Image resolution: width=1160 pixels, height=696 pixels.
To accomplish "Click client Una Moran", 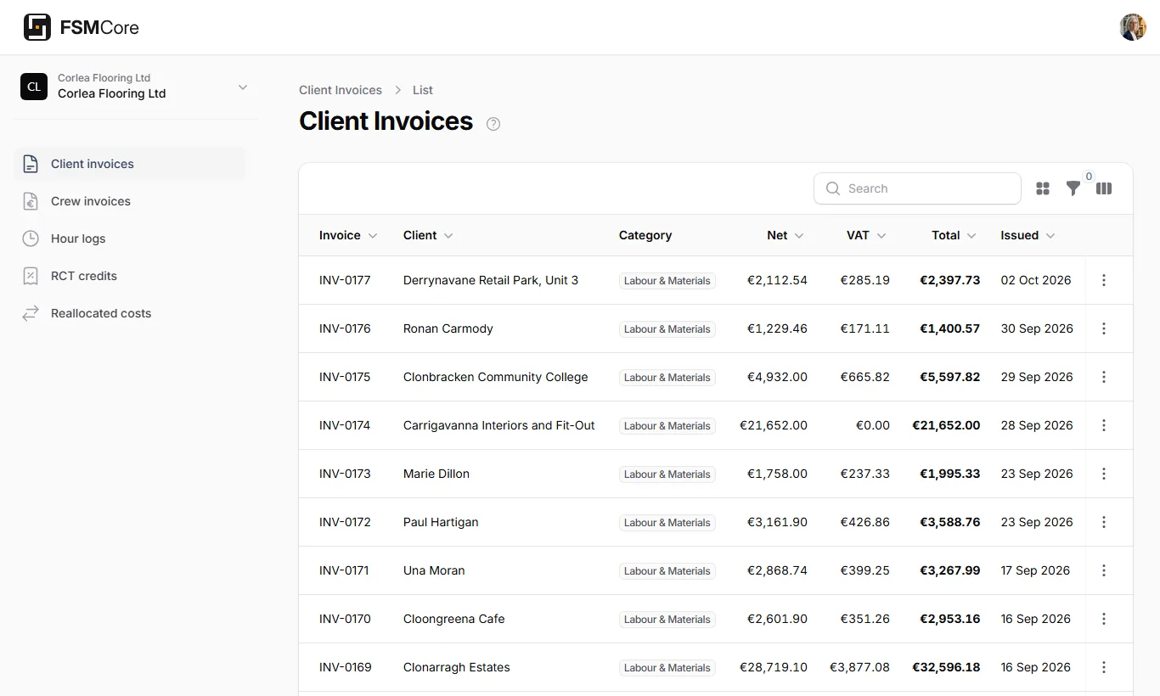I will point(434,570).
